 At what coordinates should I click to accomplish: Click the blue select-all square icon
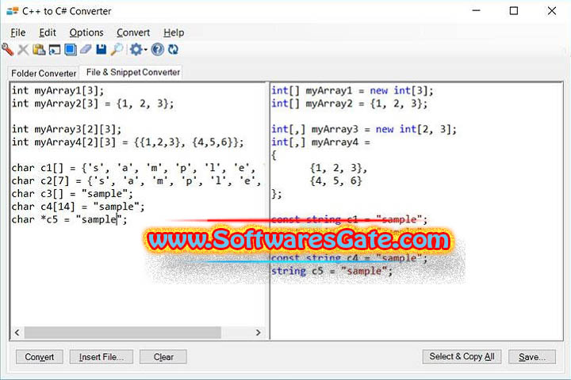point(71,49)
